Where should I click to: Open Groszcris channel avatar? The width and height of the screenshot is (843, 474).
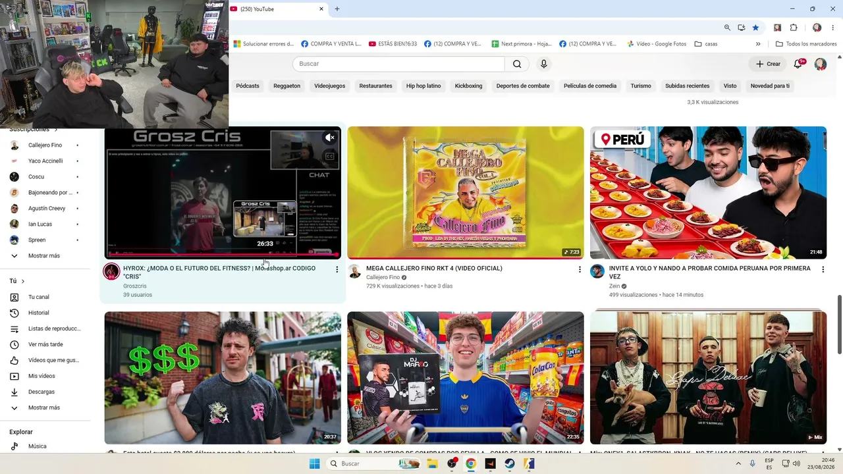pyautogui.click(x=111, y=272)
